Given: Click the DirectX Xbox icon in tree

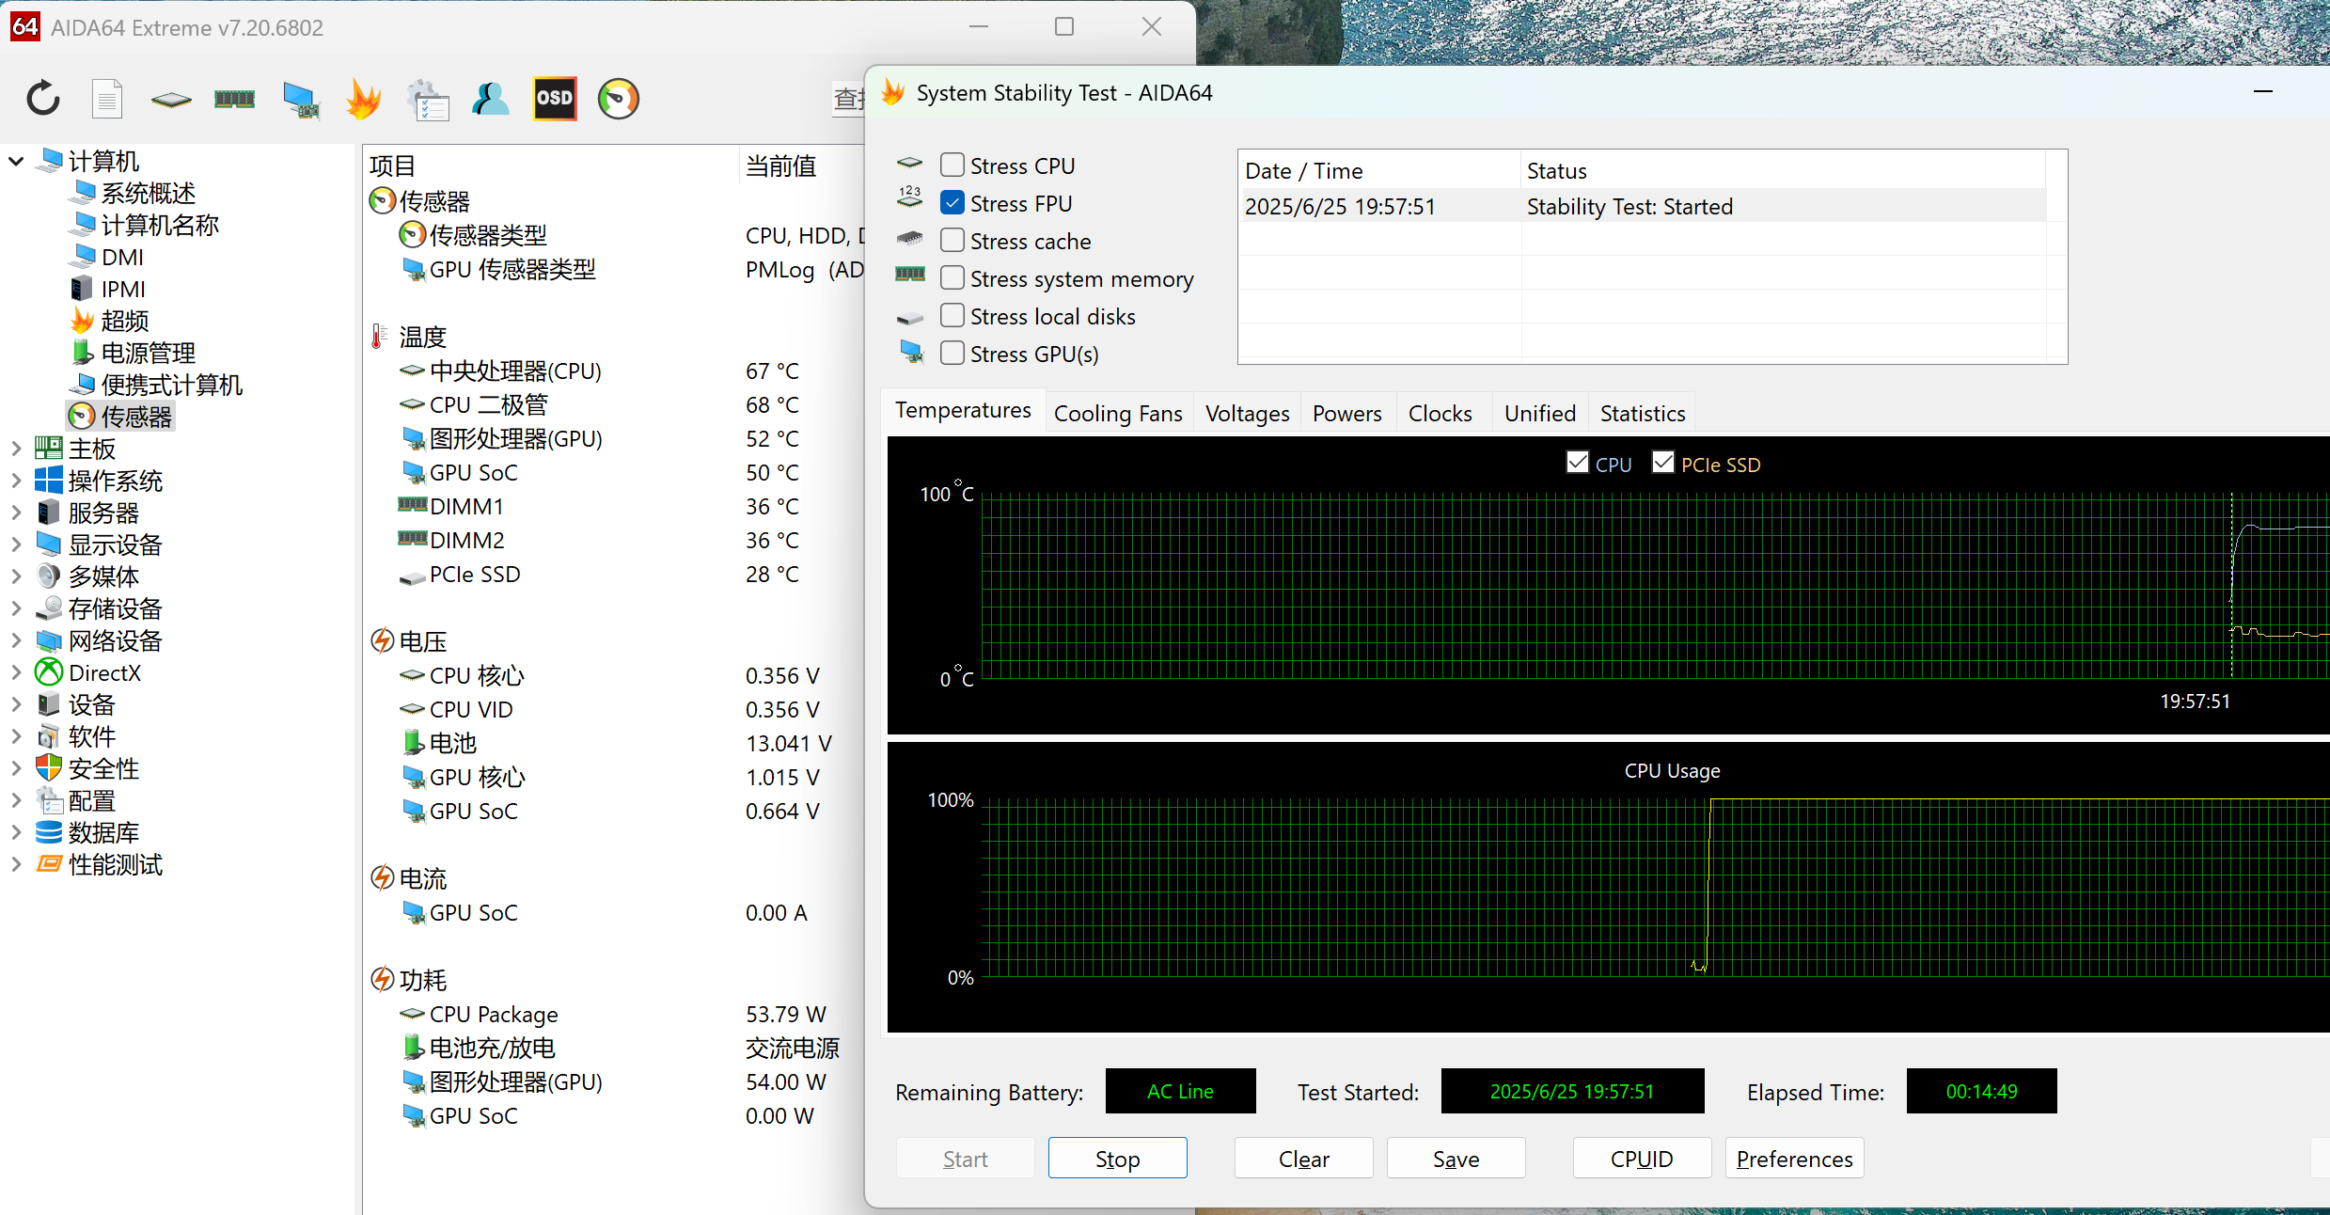Looking at the screenshot, I should pyautogui.click(x=49, y=672).
